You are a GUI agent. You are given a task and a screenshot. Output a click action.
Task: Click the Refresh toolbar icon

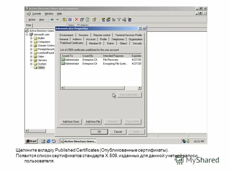pos(88,20)
